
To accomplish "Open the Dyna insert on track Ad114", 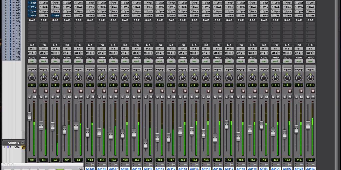I will [x=194, y=11].
